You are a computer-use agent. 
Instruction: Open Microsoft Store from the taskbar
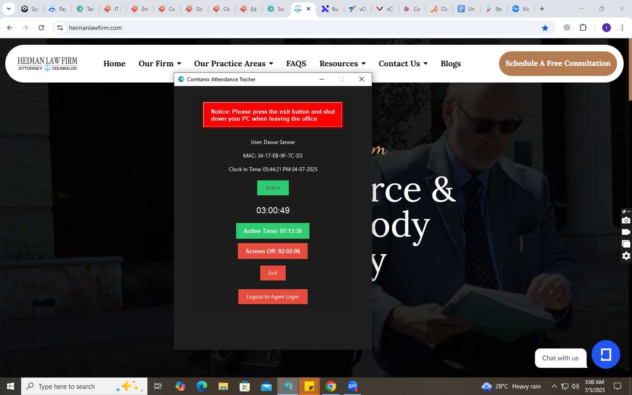click(x=245, y=386)
